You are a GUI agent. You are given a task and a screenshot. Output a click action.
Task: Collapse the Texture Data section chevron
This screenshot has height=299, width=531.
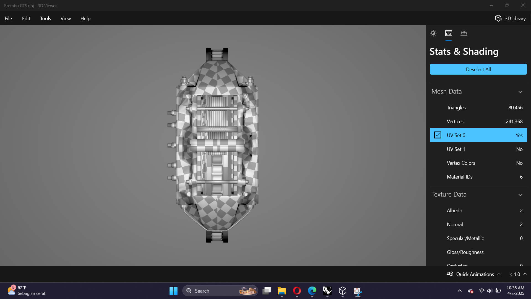click(x=520, y=195)
